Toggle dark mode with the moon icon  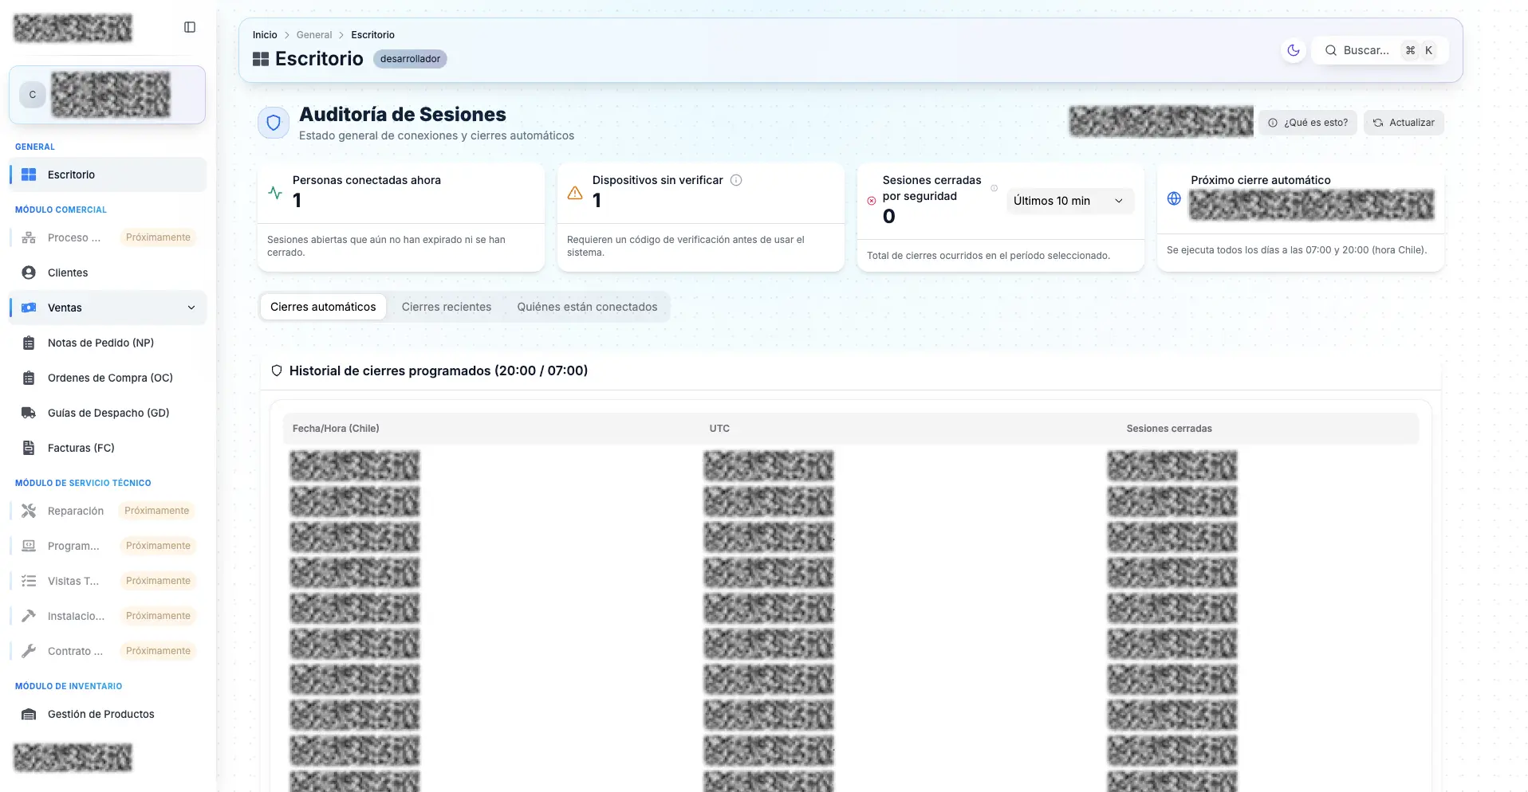pos(1293,50)
